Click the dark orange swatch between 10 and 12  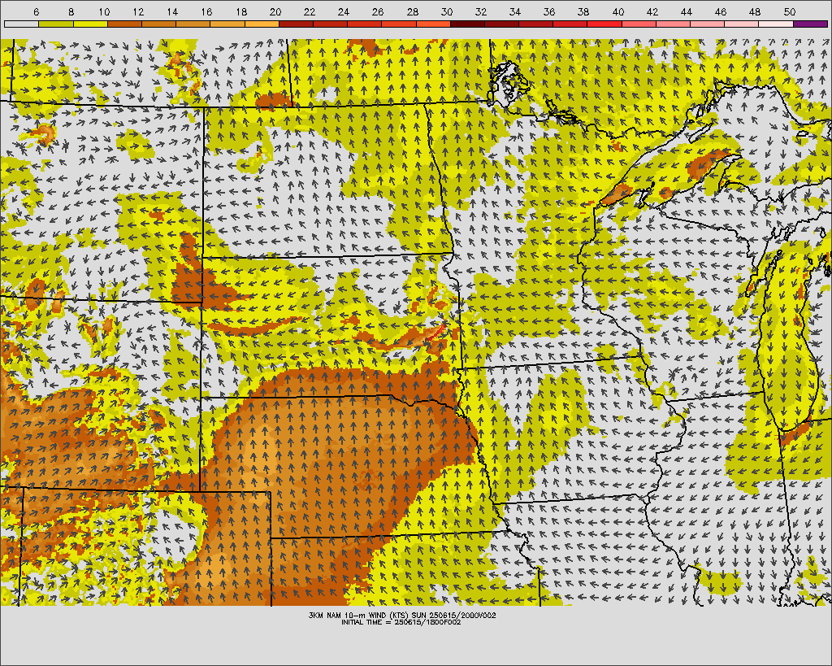124,24
